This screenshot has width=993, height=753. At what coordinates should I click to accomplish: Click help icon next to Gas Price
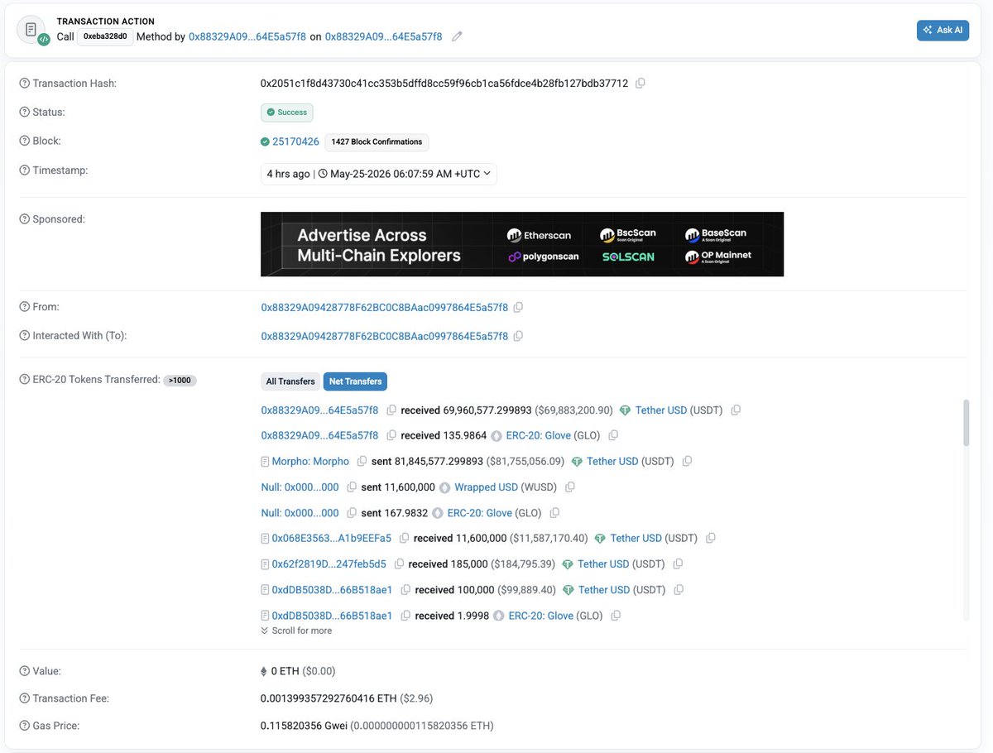click(x=24, y=726)
